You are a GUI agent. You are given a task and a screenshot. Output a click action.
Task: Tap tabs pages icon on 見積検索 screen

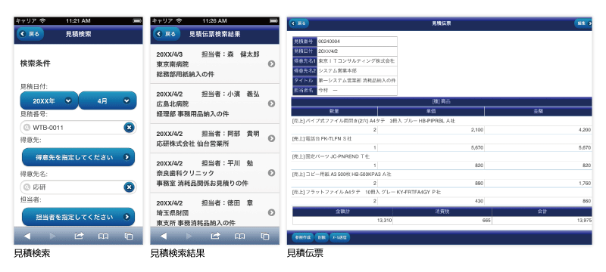129,236
